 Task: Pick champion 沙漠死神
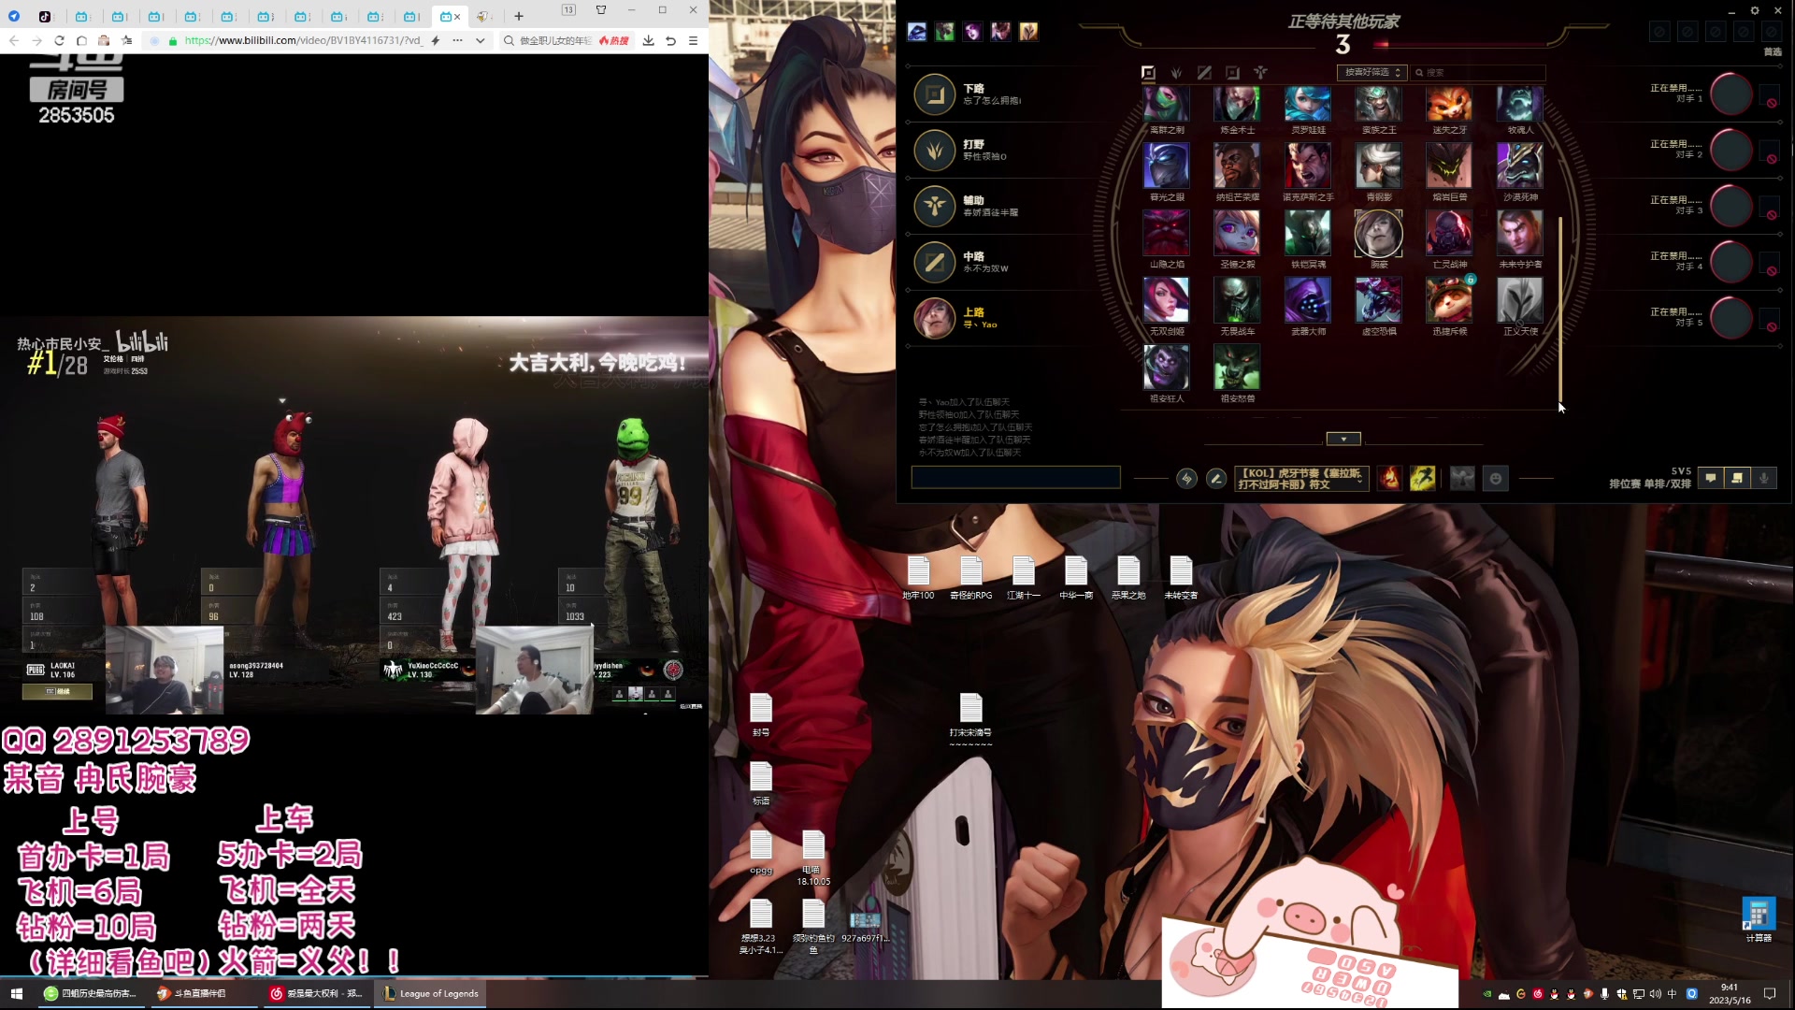(1520, 166)
